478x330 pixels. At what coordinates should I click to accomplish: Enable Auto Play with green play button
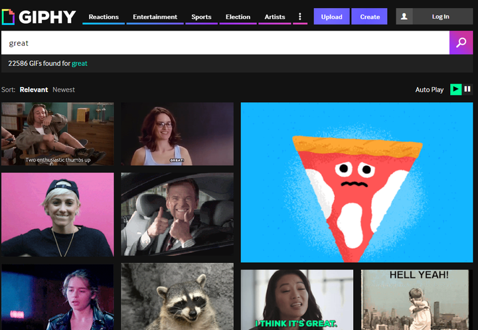pyautogui.click(x=455, y=90)
